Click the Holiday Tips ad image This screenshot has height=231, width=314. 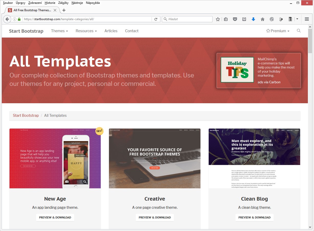pos(237,70)
